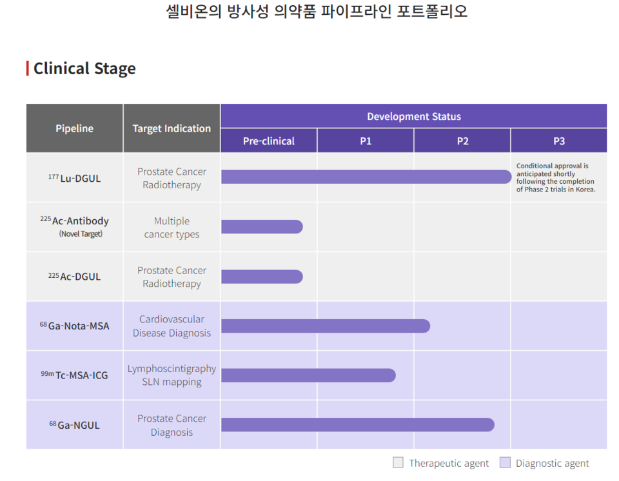Image resolution: width=619 pixels, height=481 pixels.
Task: Click the Ga-Nota-MSA progress bar
Action: pyautogui.click(x=325, y=326)
